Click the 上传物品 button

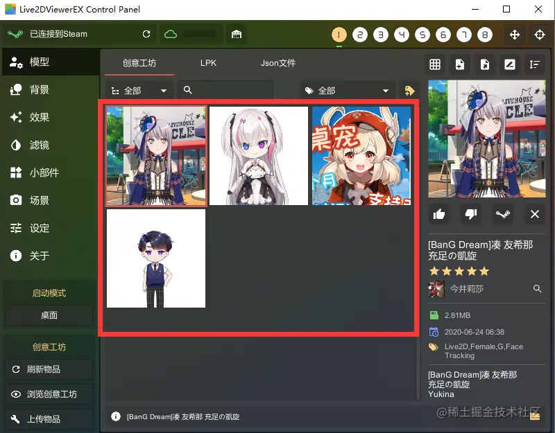coord(49,419)
